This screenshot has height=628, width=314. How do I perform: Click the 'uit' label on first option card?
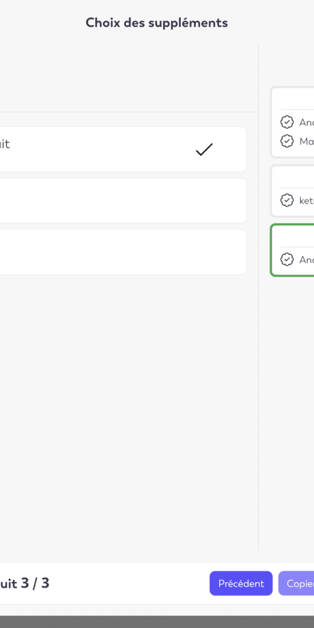click(x=4, y=144)
